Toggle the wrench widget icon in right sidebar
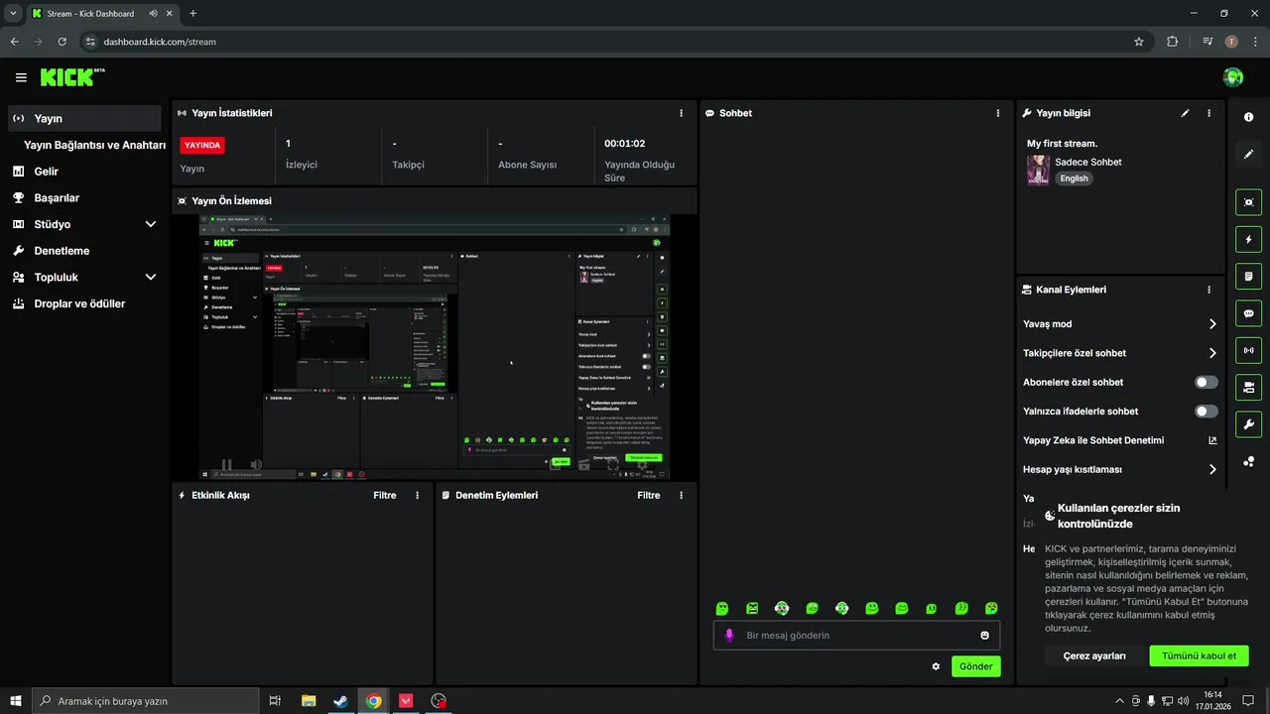This screenshot has height=714, width=1270. 1248,424
